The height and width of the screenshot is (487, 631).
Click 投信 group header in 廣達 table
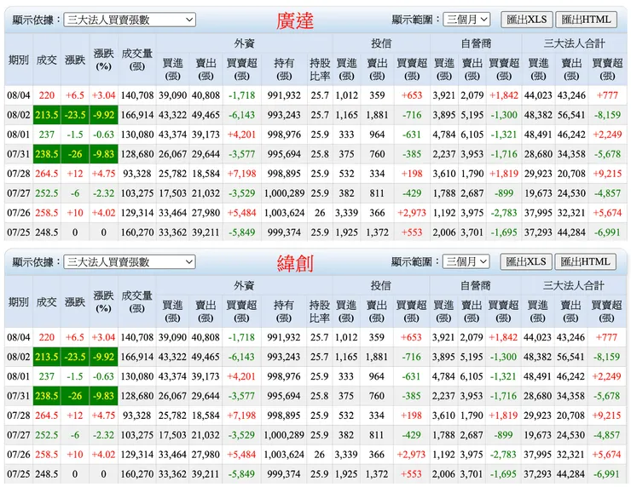(381, 43)
